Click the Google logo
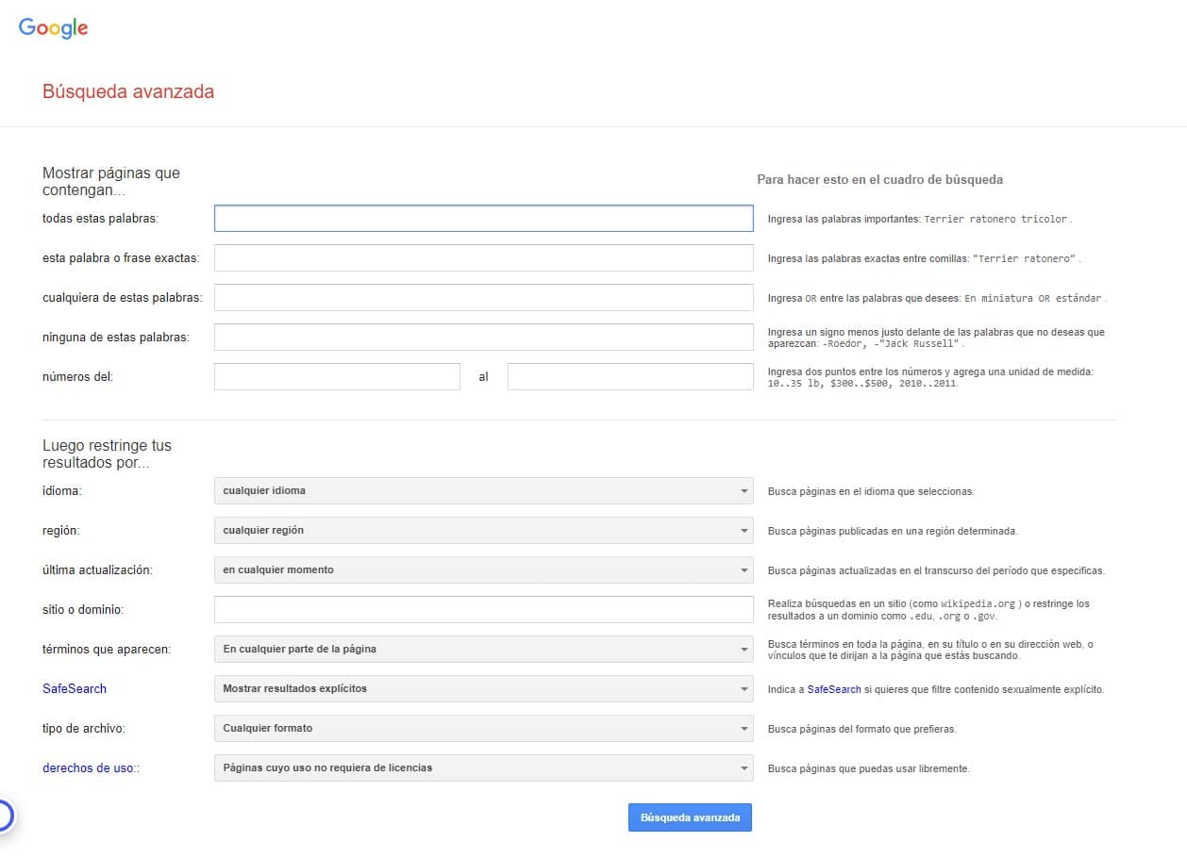Image resolution: width=1187 pixels, height=858 pixels. click(x=53, y=27)
